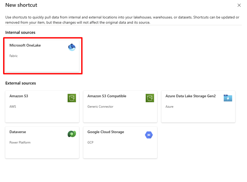This screenshot has width=247, height=182.
Task: Click the 'Internal sources' heading
Action: pos(20,32)
